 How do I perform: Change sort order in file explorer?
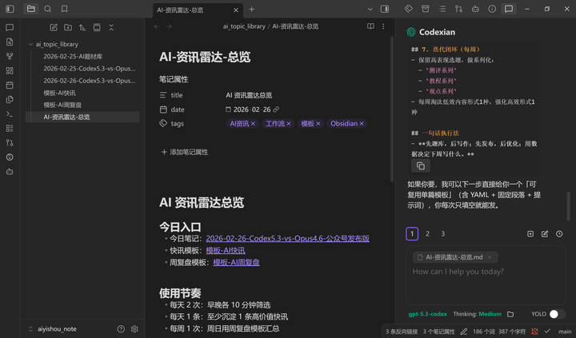[82, 27]
